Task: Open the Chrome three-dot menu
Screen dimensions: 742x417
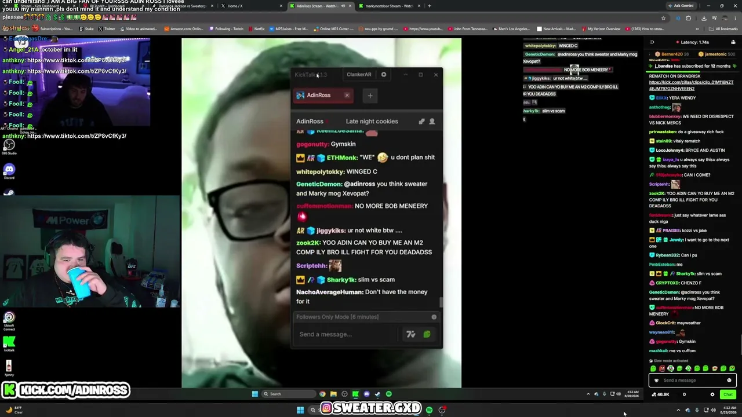Action: pos(736,18)
